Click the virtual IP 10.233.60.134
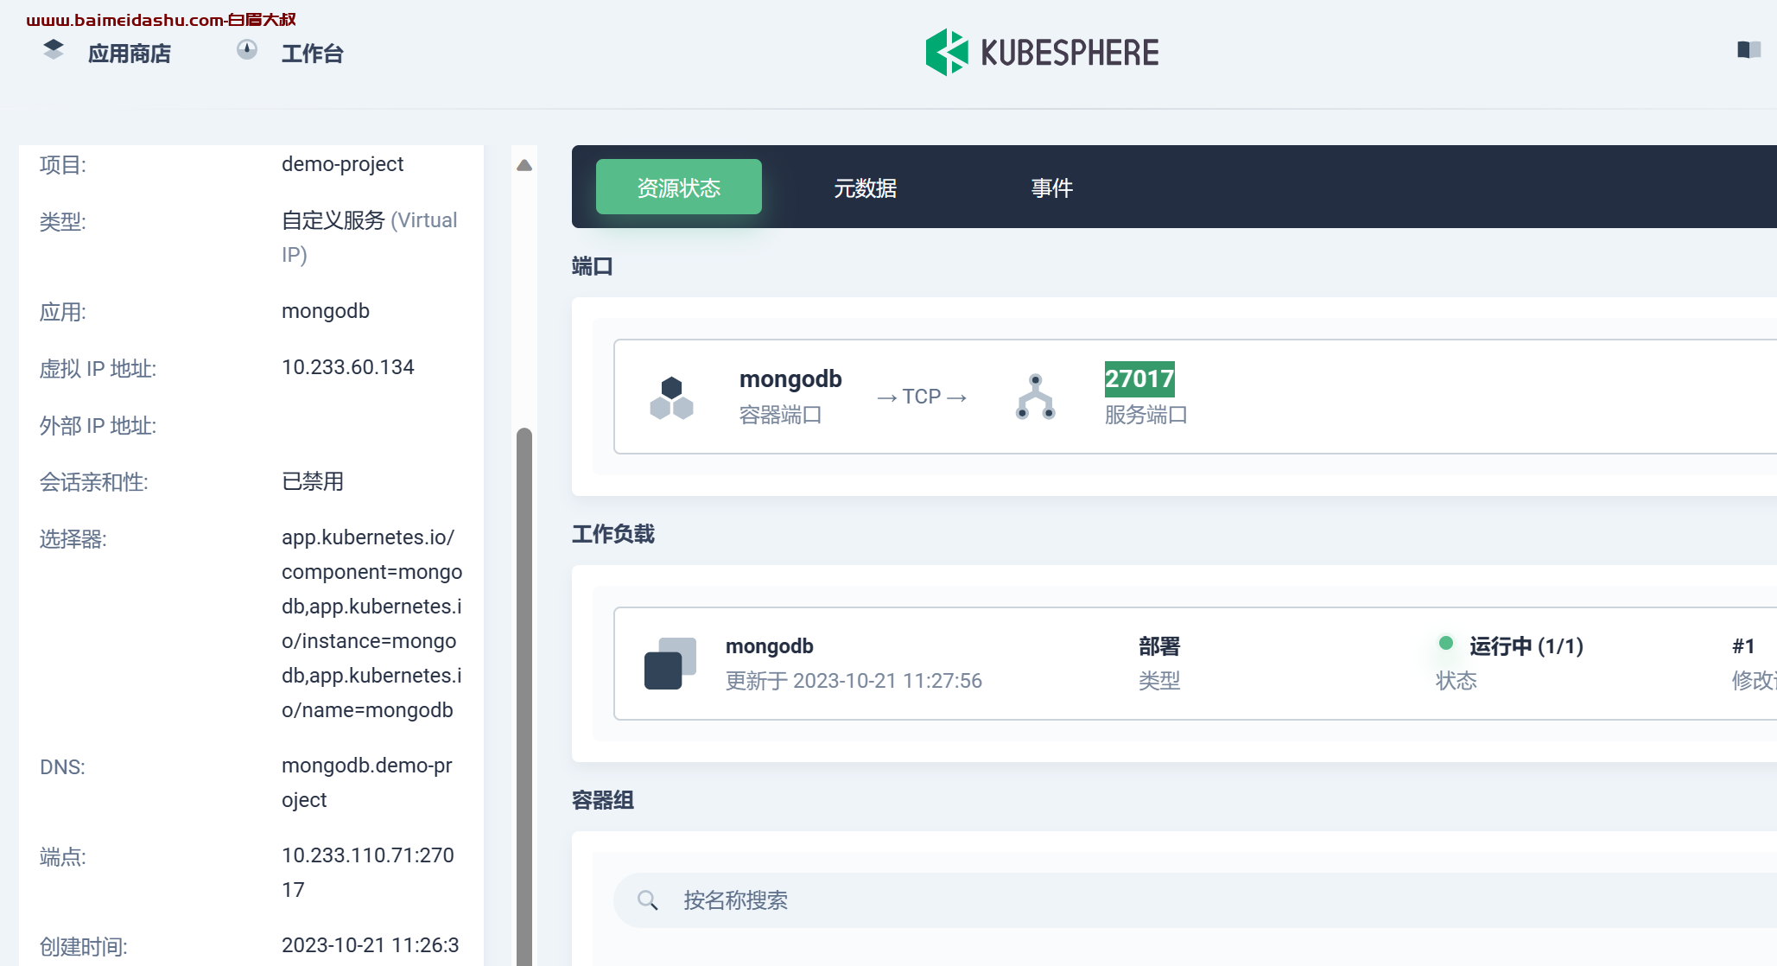The width and height of the screenshot is (1777, 966). tap(348, 367)
